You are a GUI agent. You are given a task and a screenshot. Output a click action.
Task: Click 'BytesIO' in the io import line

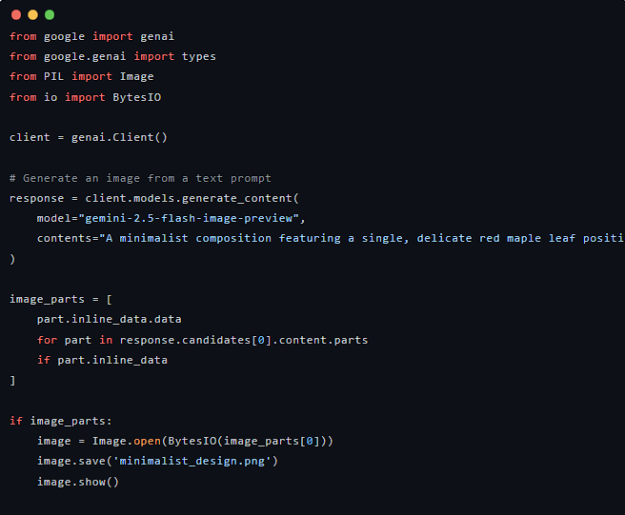click(137, 97)
